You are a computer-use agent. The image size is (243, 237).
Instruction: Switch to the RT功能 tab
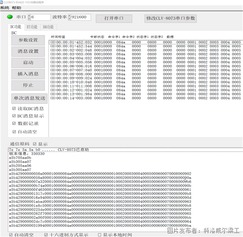[x=32, y=27]
